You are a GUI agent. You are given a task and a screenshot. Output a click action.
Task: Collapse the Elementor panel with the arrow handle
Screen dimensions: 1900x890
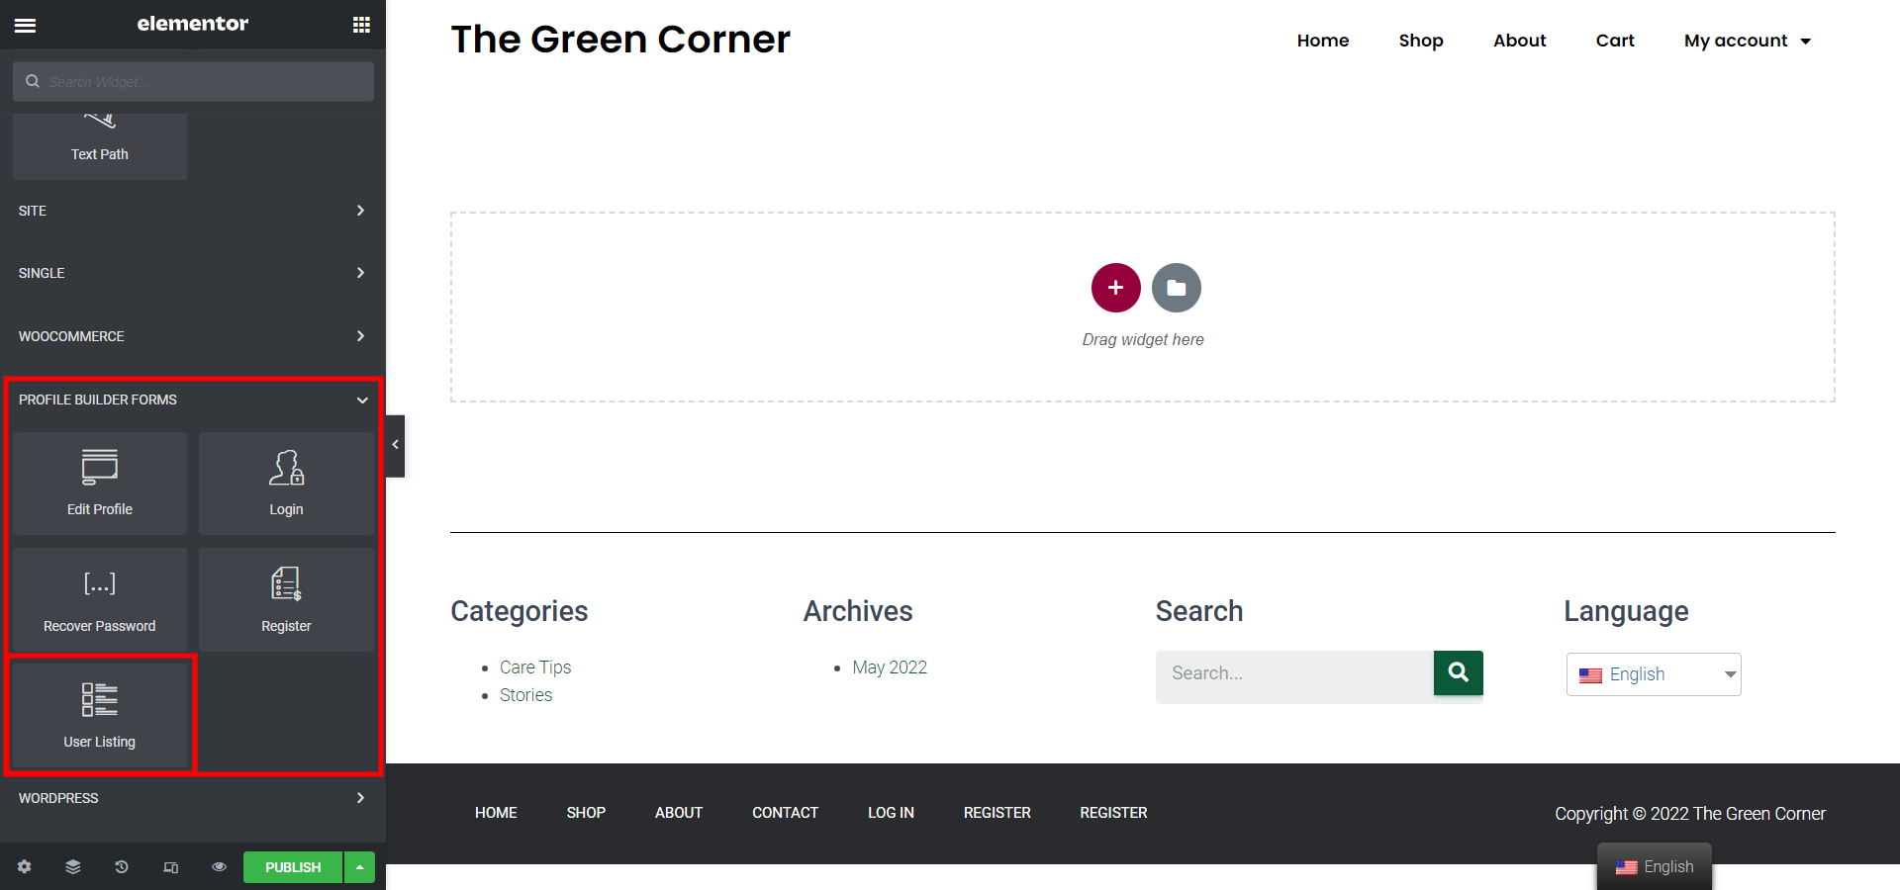395,445
